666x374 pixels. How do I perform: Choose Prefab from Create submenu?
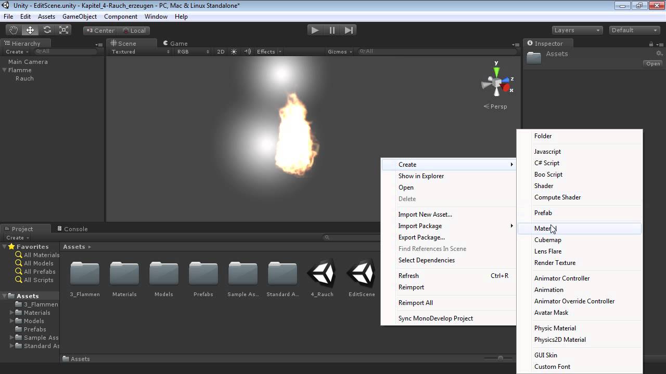(580, 213)
